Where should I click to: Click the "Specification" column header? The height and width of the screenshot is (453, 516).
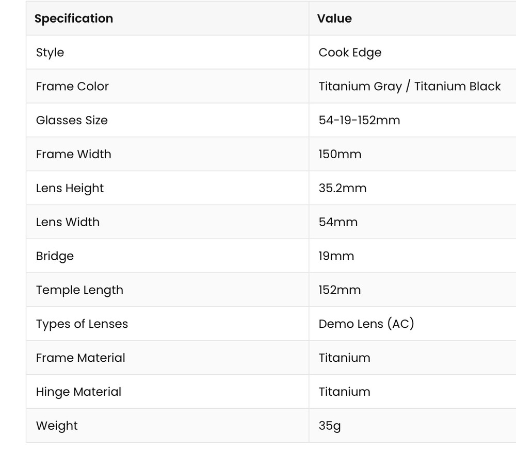[x=74, y=19]
